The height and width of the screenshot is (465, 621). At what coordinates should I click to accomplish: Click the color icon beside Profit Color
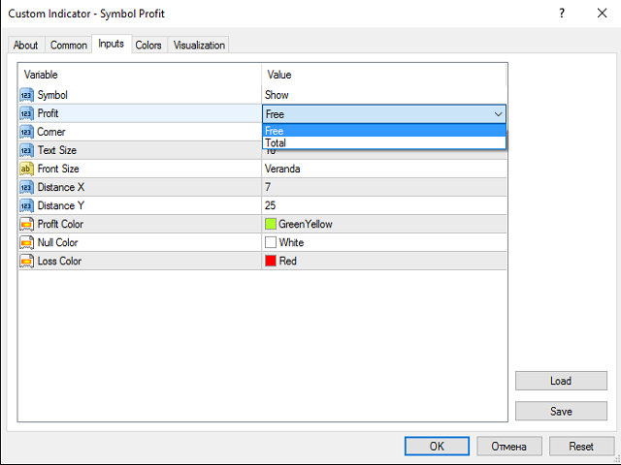tap(26, 224)
